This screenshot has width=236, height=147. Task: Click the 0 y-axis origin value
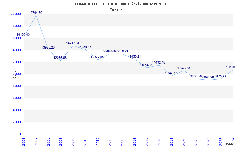click(20, 134)
